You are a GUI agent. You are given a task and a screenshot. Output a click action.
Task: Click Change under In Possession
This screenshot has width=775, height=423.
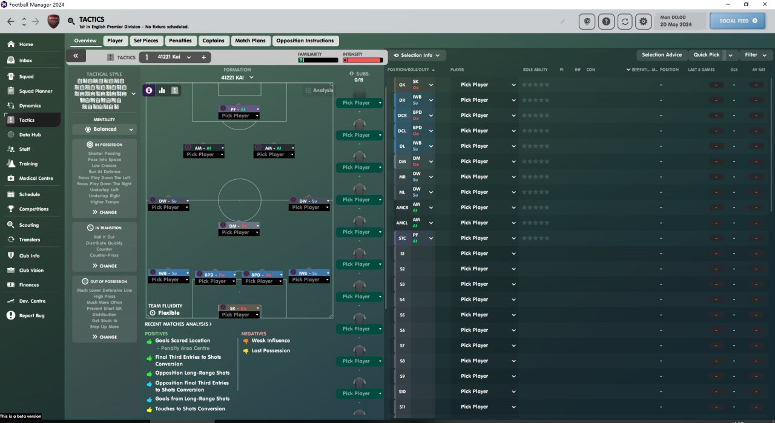tap(104, 212)
